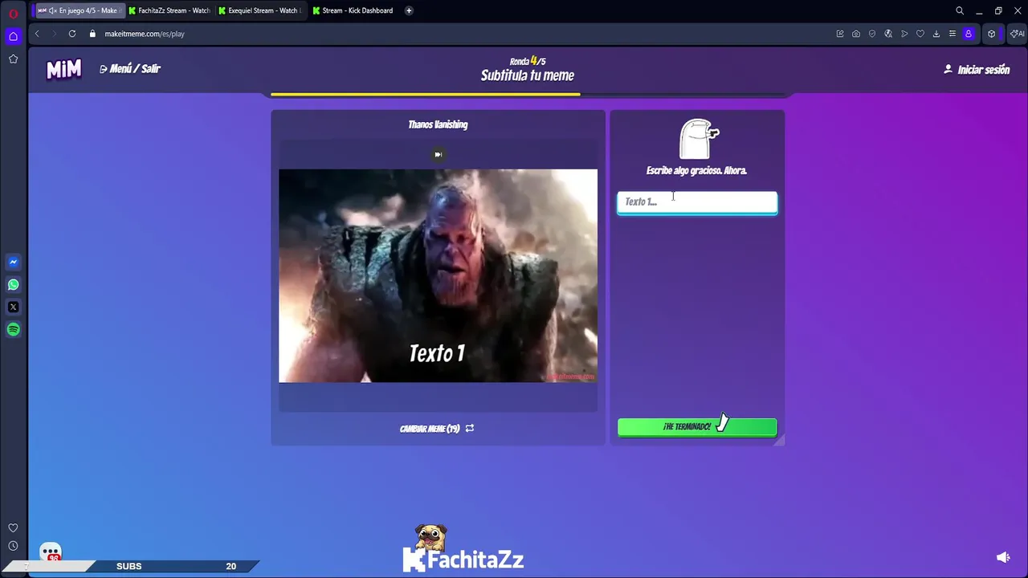
Task: Click the 'Ronda 4/5' round label
Action: [x=528, y=61]
